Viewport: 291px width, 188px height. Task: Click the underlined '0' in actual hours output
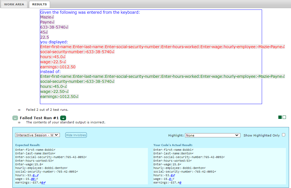(x=172, y=176)
